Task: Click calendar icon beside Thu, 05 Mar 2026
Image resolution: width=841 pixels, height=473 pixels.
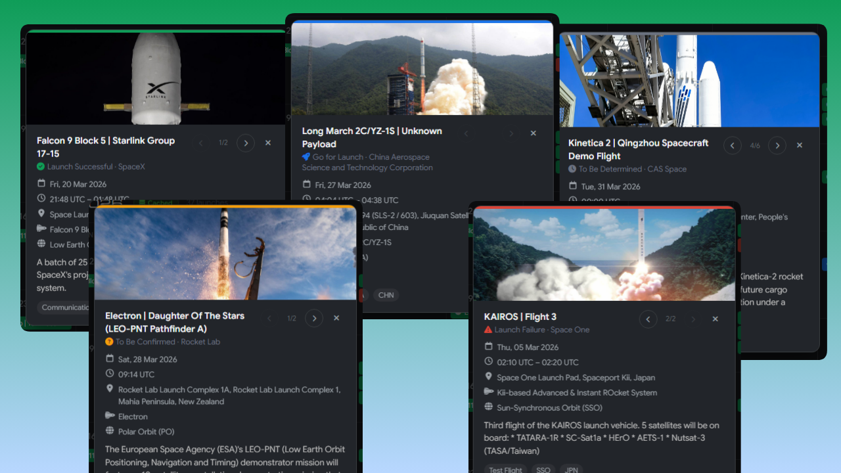Action: [x=488, y=346]
